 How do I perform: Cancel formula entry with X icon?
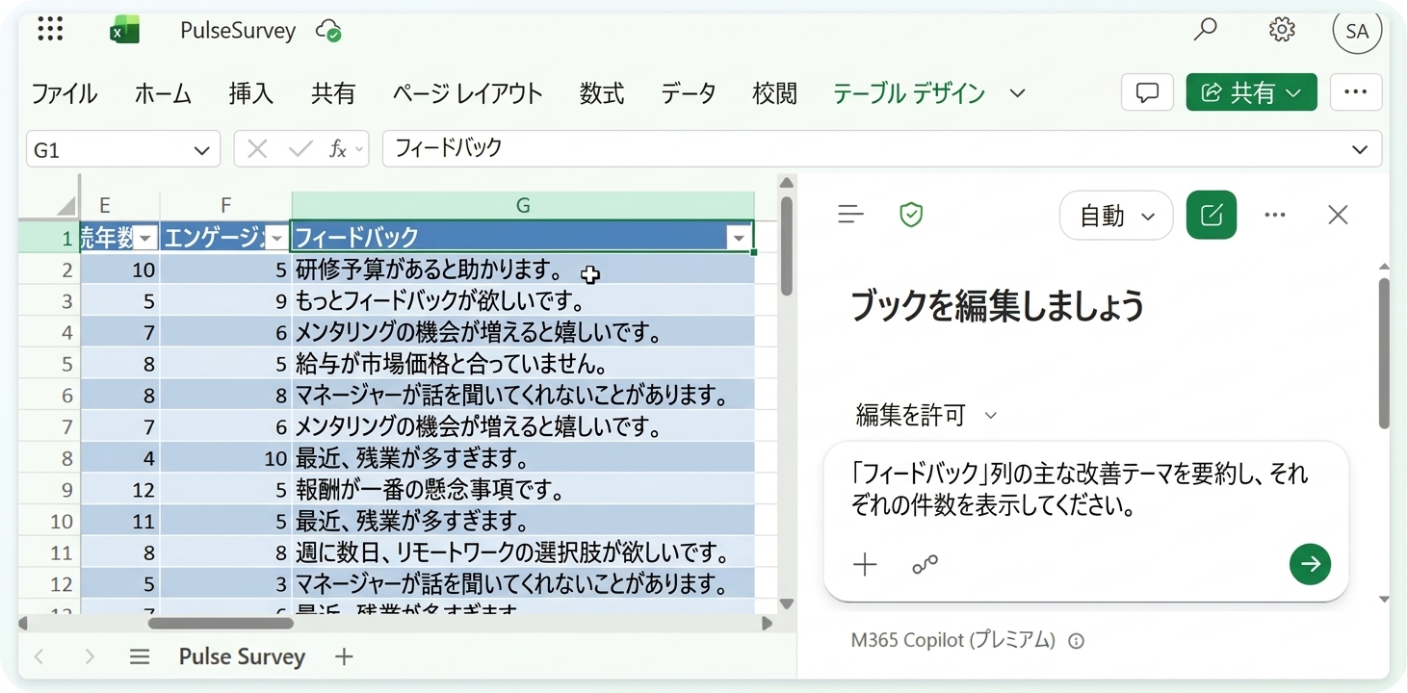(x=257, y=149)
